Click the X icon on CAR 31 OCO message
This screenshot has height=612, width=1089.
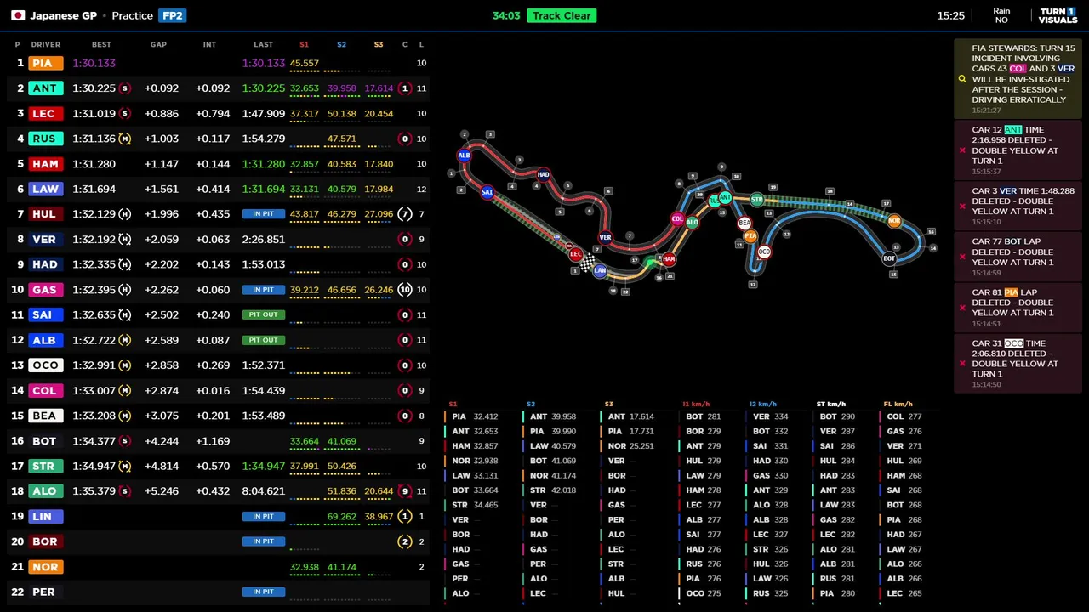tap(962, 363)
